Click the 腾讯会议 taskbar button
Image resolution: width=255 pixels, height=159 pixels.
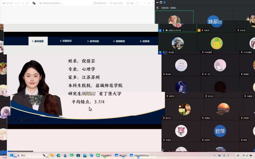click(121, 156)
